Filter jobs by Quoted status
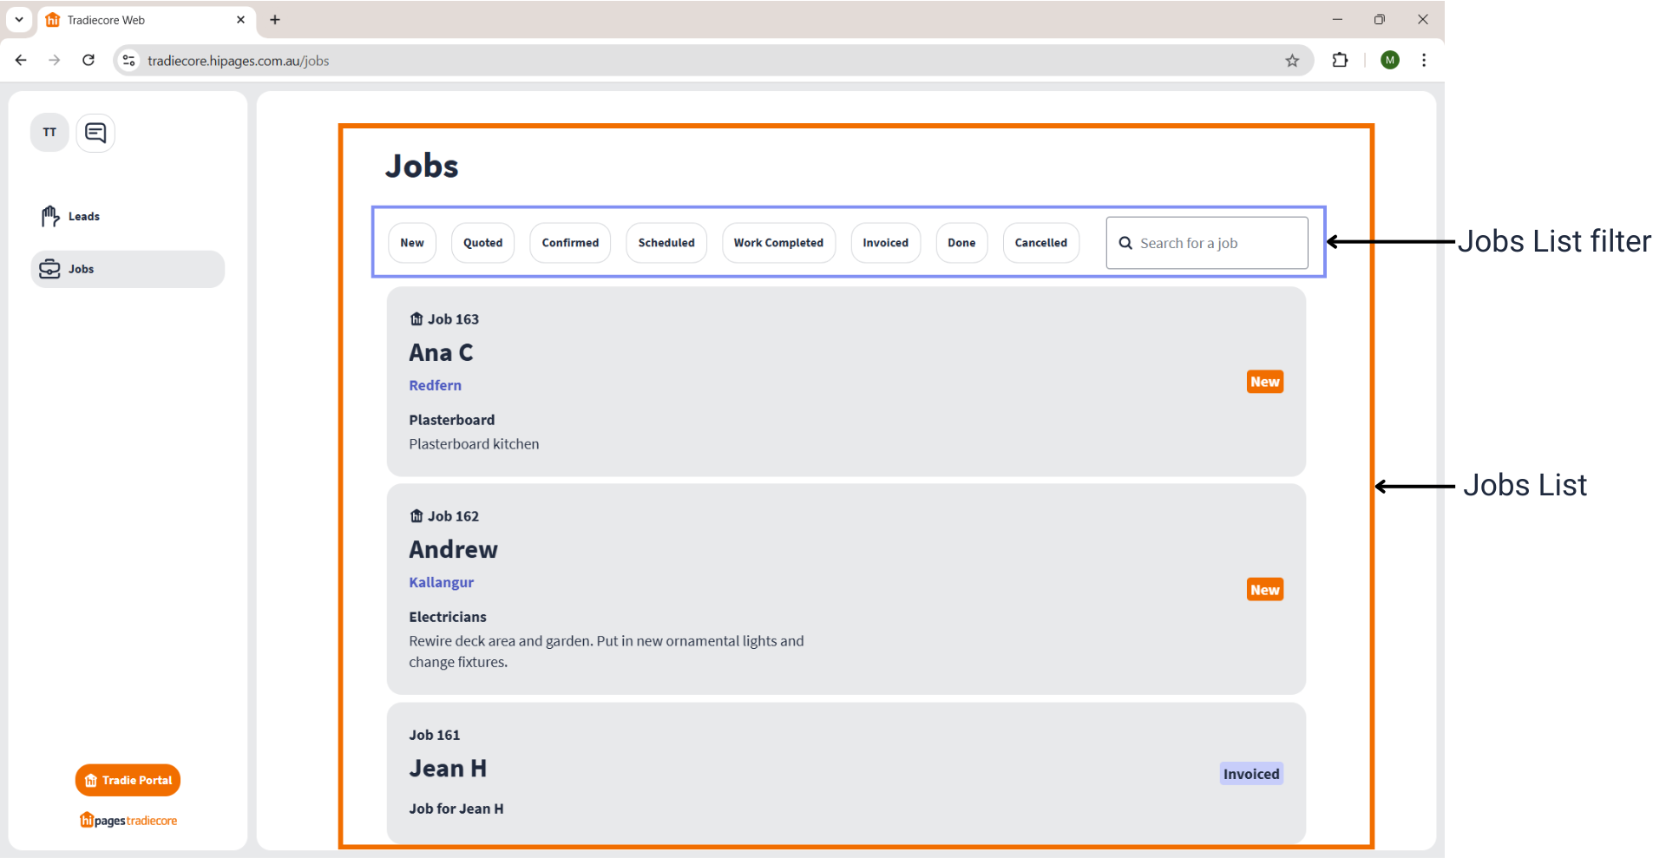 coord(482,243)
